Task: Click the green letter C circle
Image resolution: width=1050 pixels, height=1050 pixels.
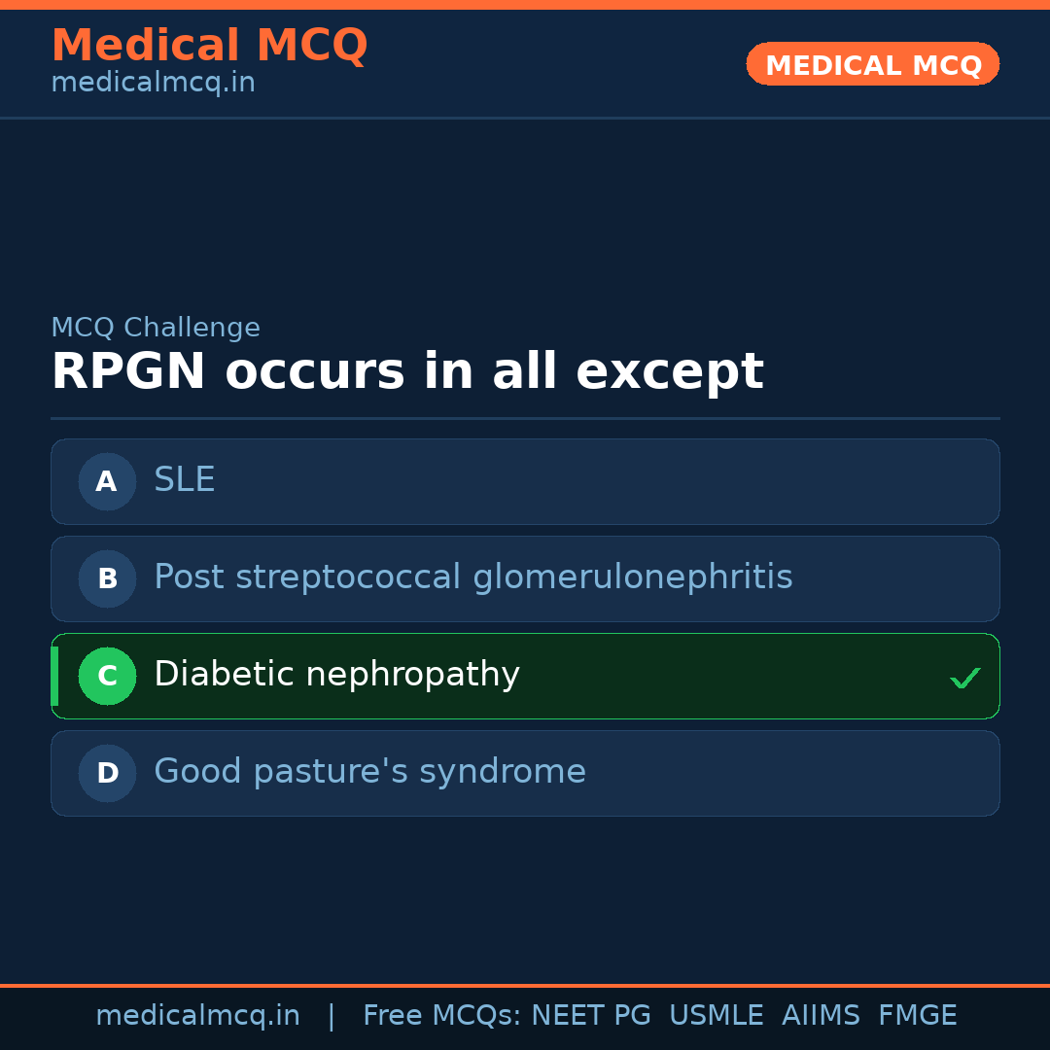Action: coord(107,676)
